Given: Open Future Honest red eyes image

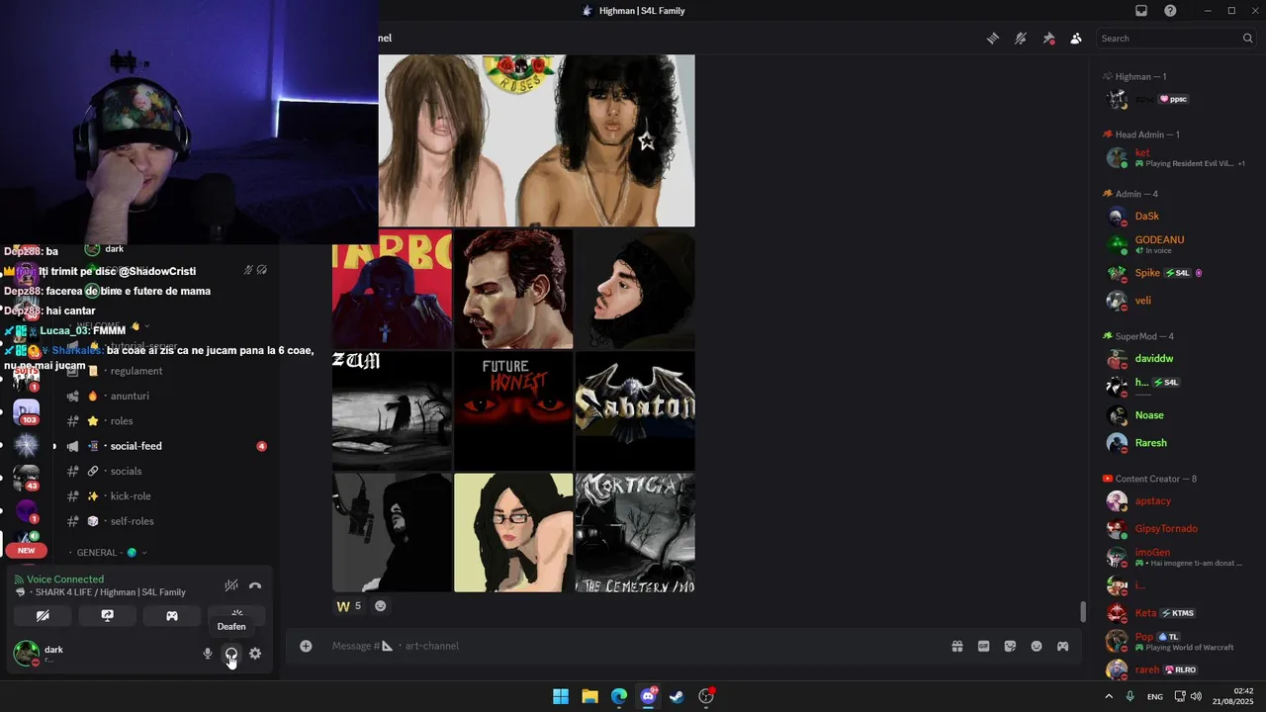Looking at the screenshot, I should [x=513, y=411].
